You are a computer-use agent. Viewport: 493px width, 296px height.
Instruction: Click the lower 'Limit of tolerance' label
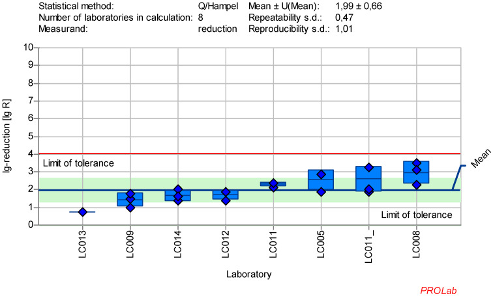tap(417, 215)
